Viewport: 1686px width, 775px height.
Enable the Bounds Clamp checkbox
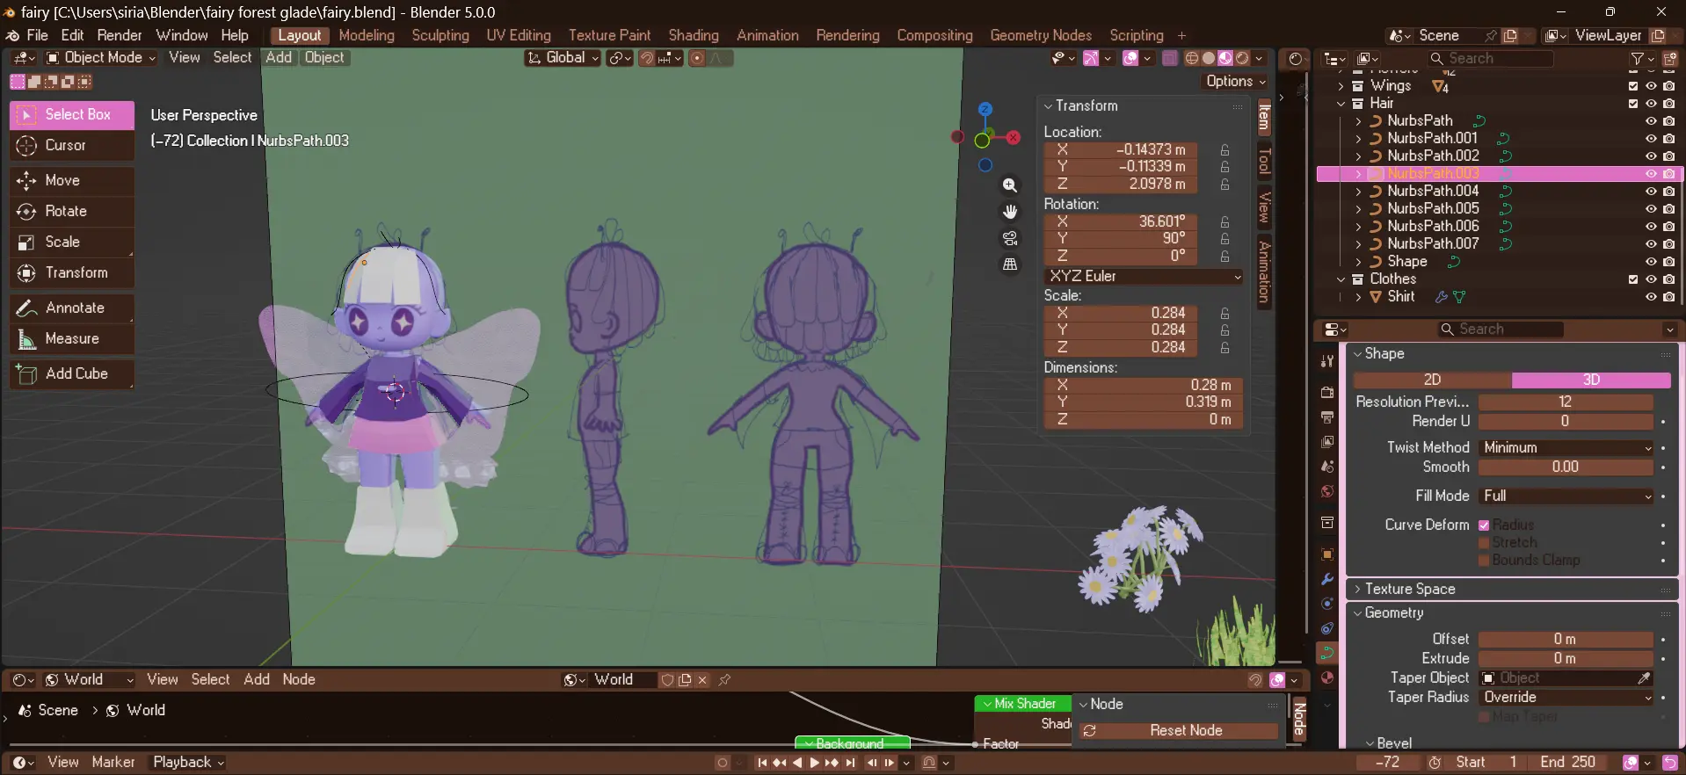click(1484, 560)
